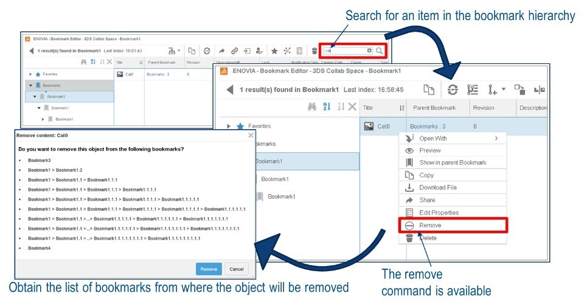
Task: Click the A-Z sort icon in front window
Action: click(327, 107)
